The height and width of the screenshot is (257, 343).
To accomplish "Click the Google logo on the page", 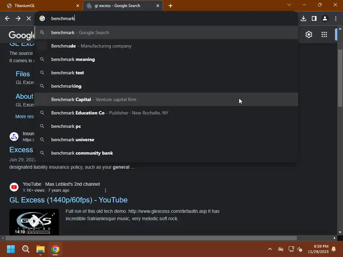I will pyautogui.click(x=21, y=35).
